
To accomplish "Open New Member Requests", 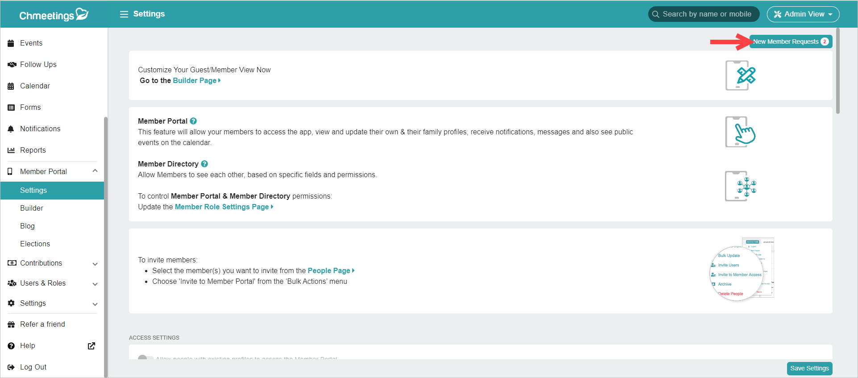I will pos(791,42).
